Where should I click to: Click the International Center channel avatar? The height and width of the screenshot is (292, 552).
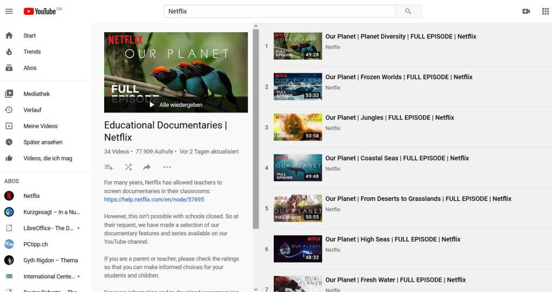point(9,277)
